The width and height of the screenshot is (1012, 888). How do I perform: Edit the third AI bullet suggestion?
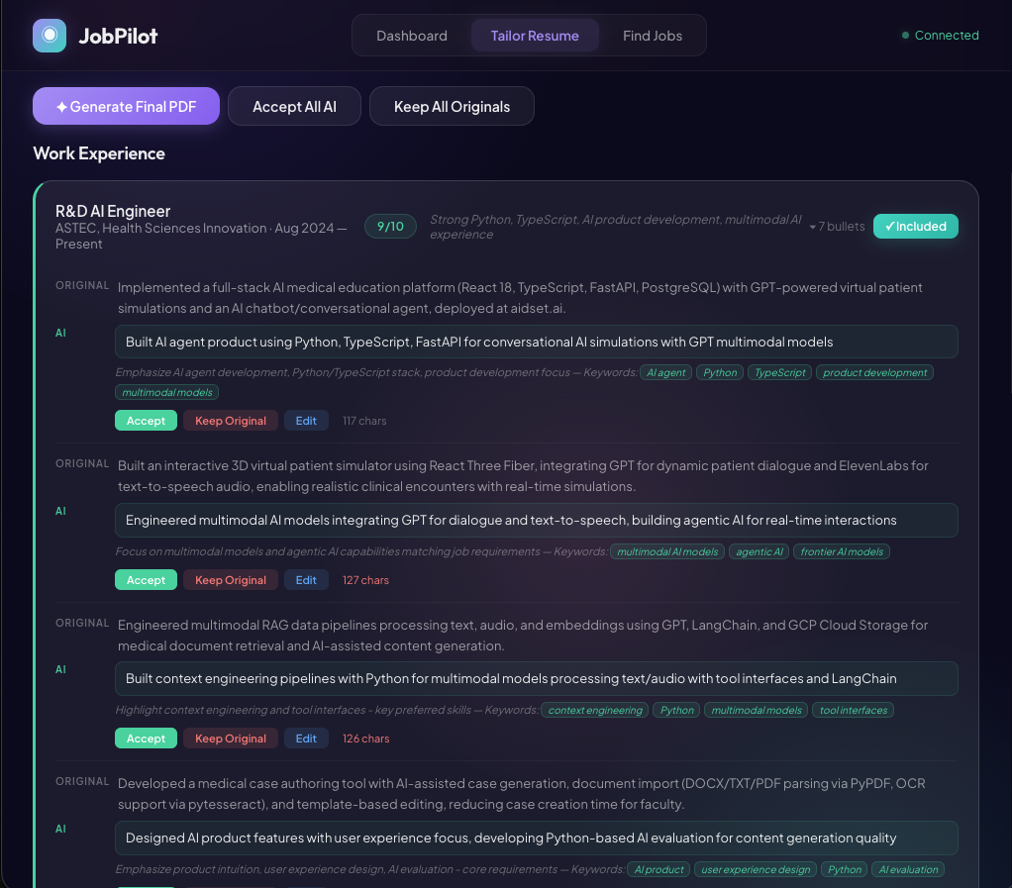[306, 738]
